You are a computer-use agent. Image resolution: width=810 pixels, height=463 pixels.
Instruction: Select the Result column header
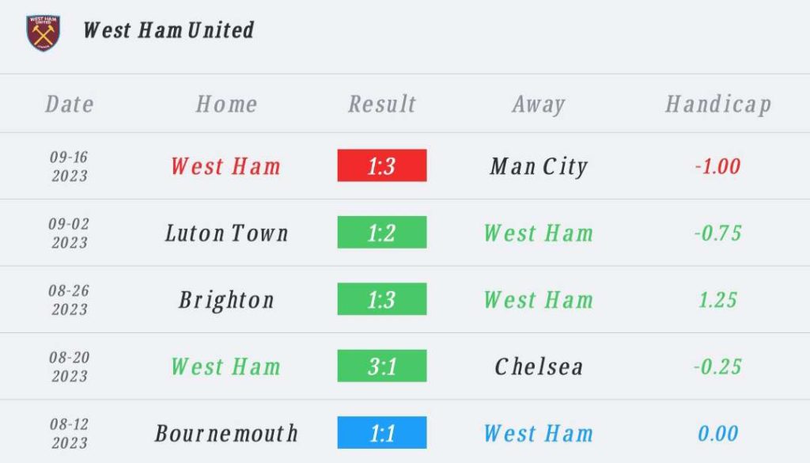pyautogui.click(x=382, y=104)
